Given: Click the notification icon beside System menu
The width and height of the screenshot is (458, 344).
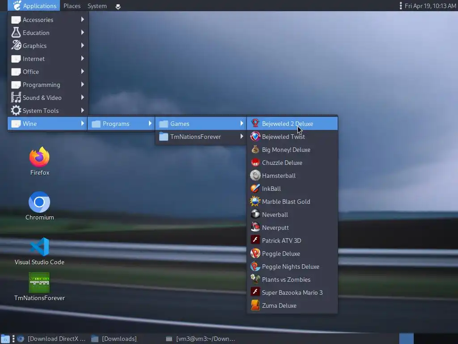Looking at the screenshot, I should (118, 6).
